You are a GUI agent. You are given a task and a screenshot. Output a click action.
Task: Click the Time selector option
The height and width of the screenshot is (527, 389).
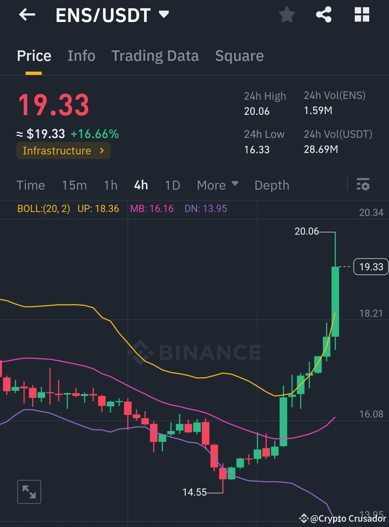click(x=31, y=185)
